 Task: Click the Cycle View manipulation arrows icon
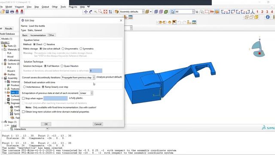(110, 12)
